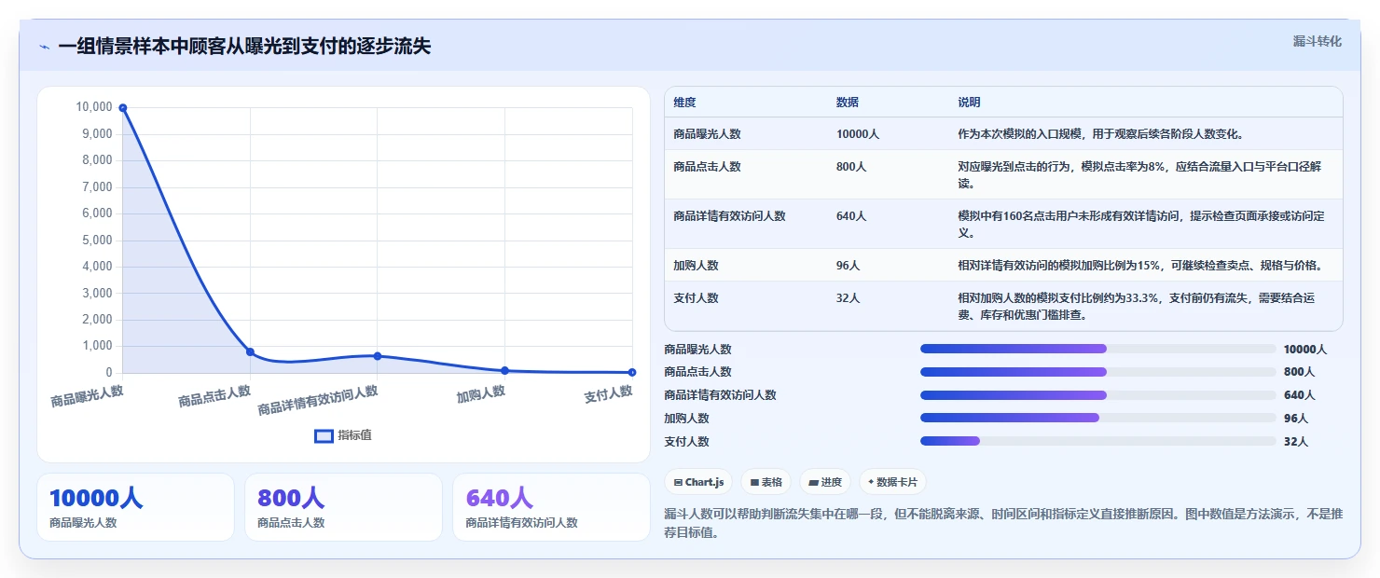Image resolution: width=1380 pixels, height=578 pixels.
Task: Click the 商品详情有效访问人数 cell in the table
Action: pyautogui.click(x=729, y=216)
